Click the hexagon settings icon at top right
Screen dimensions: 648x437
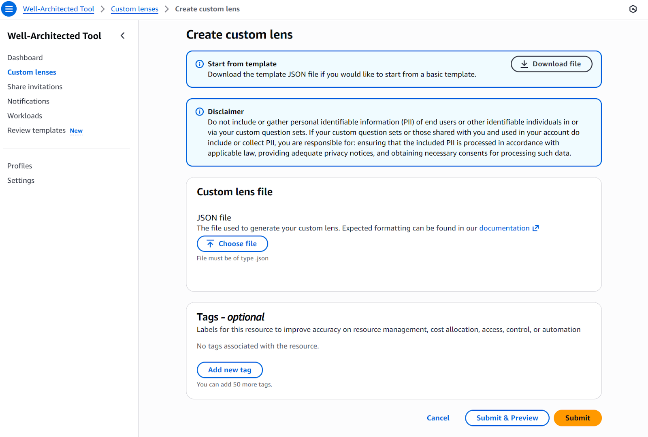click(x=633, y=9)
